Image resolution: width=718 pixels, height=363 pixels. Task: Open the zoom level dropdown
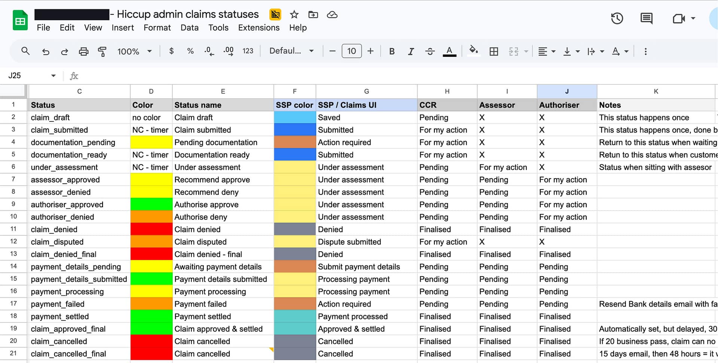[x=134, y=51]
